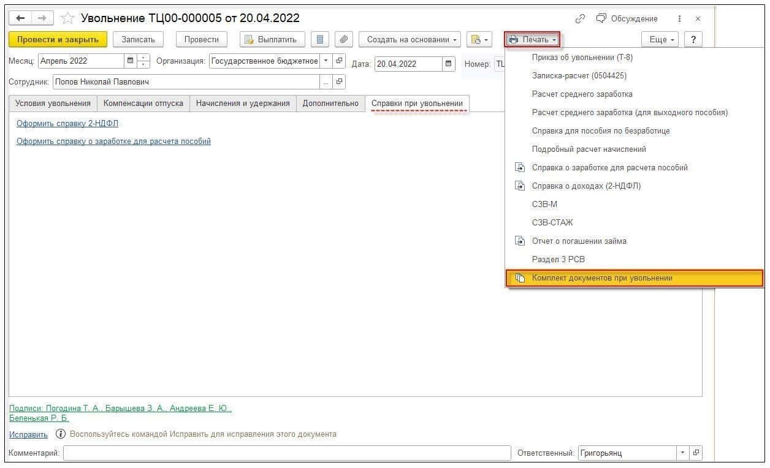
Task: Select Справка для пособия по безработице
Action: (x=635, y=131)
